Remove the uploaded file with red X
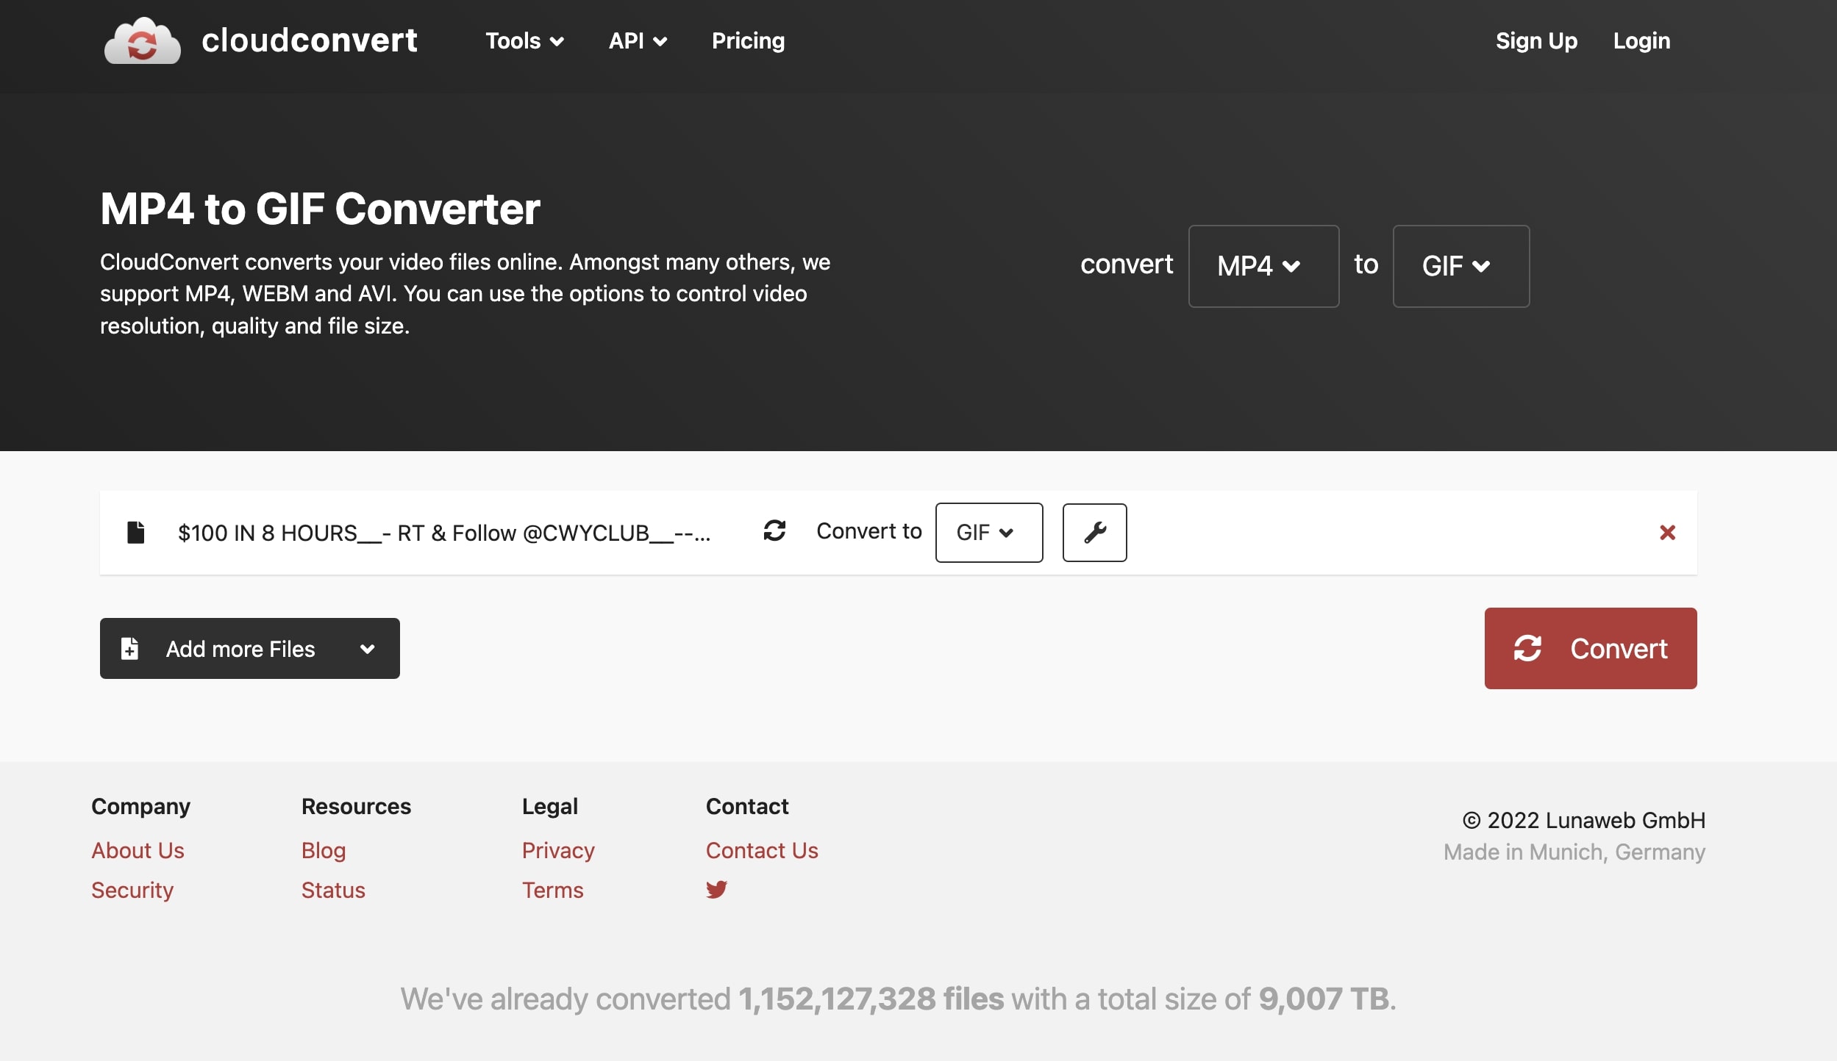The image size is (1837, 1061). tap(1667, 532)
